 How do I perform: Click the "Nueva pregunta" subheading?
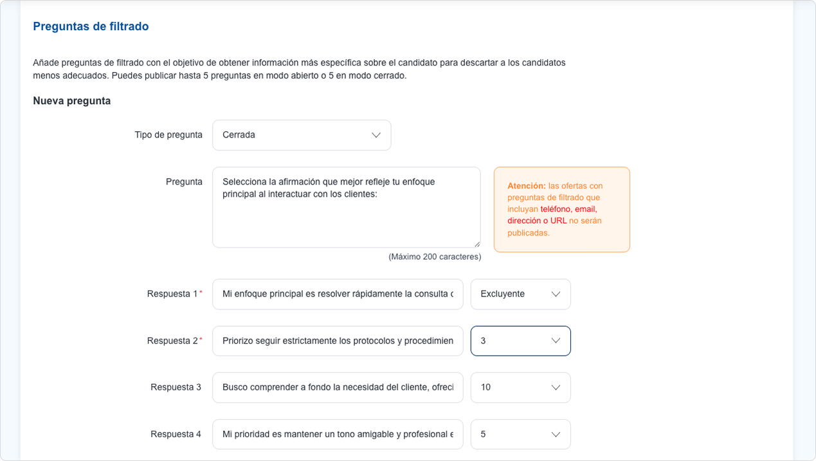pos(72,101)
